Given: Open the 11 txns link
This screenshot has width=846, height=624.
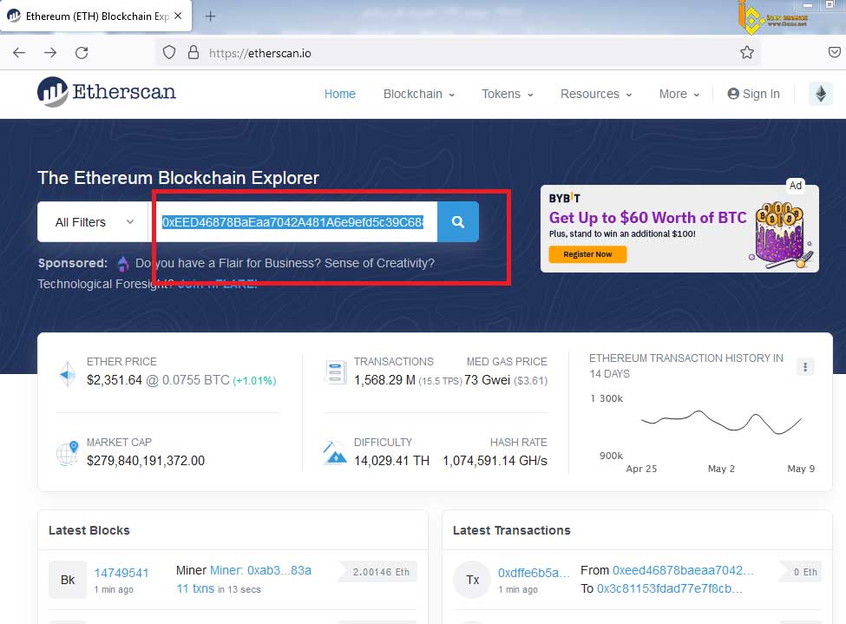Looking at the screenshot, I should [x=195, y=588].
